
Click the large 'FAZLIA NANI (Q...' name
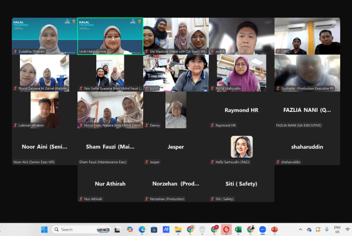click(307, 110)
